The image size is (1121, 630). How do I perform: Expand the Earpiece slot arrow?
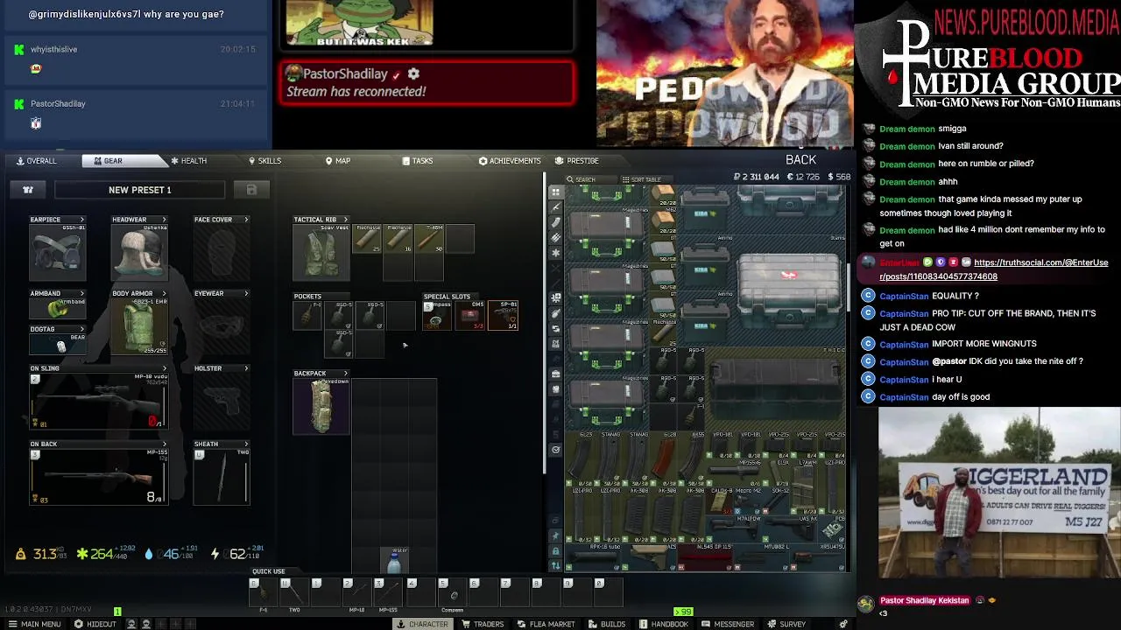click(x=82, y=220)
